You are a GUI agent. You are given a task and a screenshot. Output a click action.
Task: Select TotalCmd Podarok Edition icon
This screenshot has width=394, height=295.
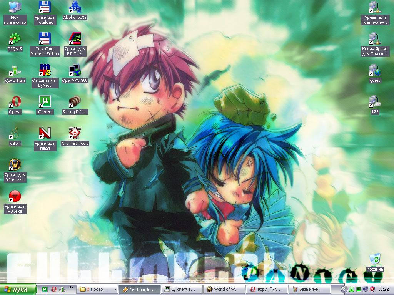[45, 45]
